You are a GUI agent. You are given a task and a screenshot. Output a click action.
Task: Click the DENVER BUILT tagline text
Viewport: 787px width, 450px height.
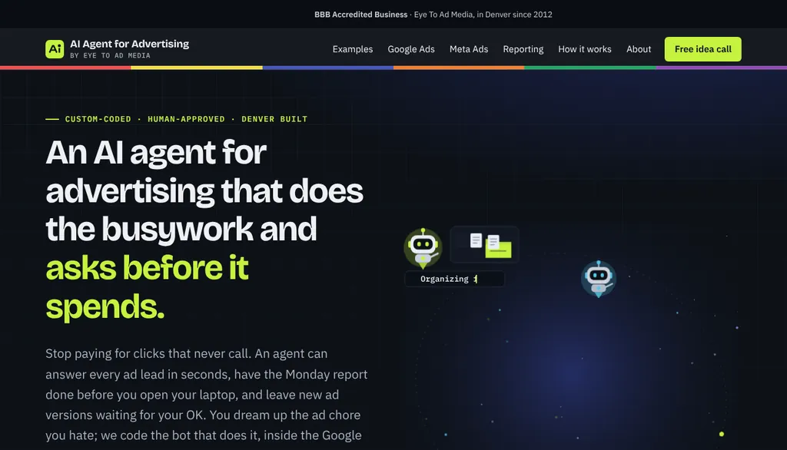click(x=274, y=119)
